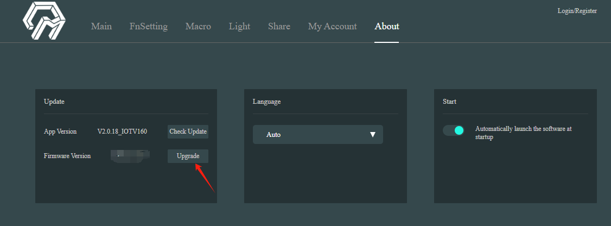Open the Main tab

coord(101,26)
